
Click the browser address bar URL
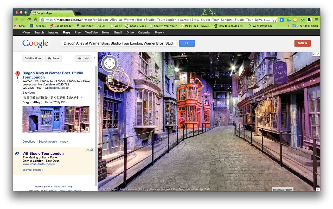(158, 20)
